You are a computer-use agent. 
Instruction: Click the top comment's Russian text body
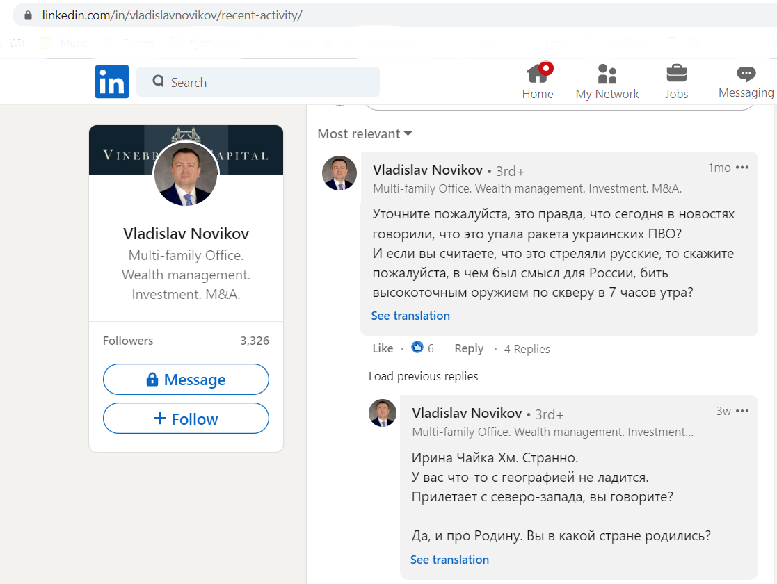click(554, 253)
